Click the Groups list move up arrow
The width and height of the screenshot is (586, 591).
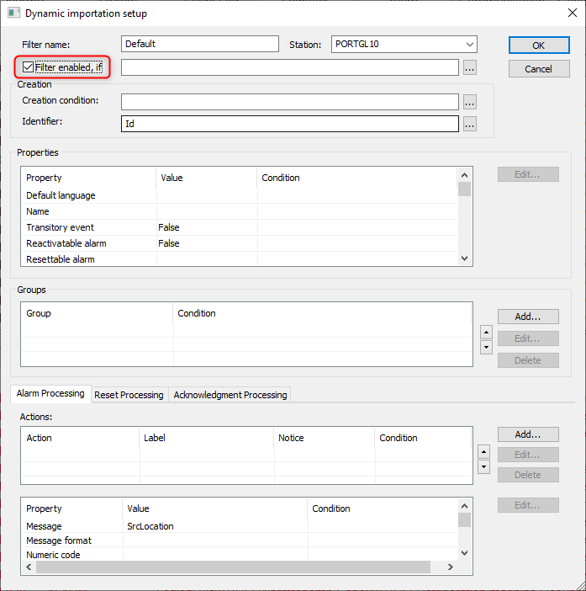coord(486,333)
